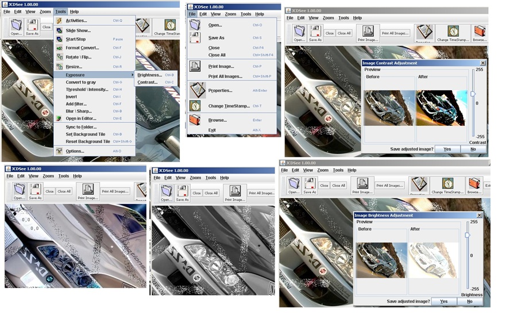Screen dimensions: 506x315
Task: Click Open icon in grayscale-image window toolbar
Action: [x=166, y=193]
